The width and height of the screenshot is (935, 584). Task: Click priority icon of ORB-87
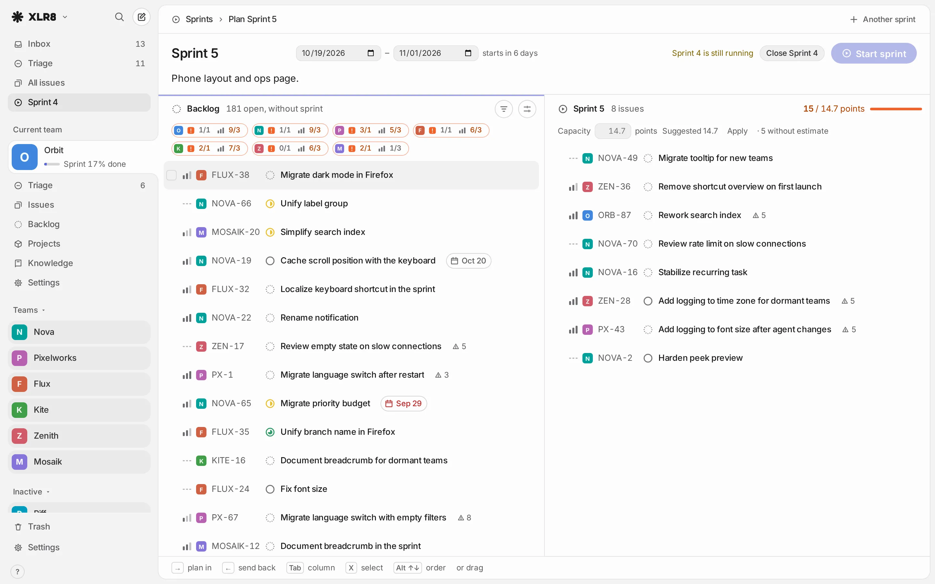[573, 215]
